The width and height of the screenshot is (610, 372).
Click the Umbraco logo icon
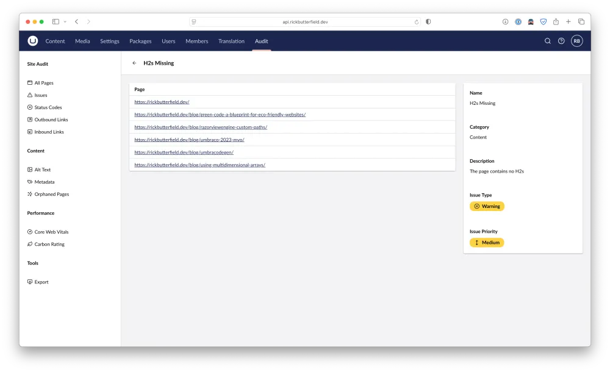point(32,41)
